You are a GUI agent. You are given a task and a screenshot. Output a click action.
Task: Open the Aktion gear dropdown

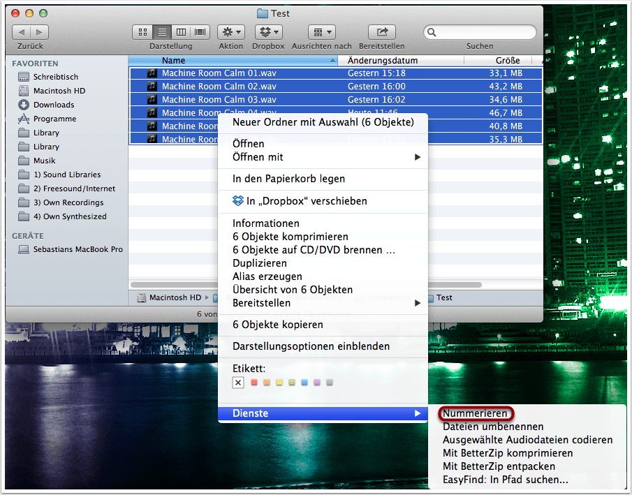[230, 32]
